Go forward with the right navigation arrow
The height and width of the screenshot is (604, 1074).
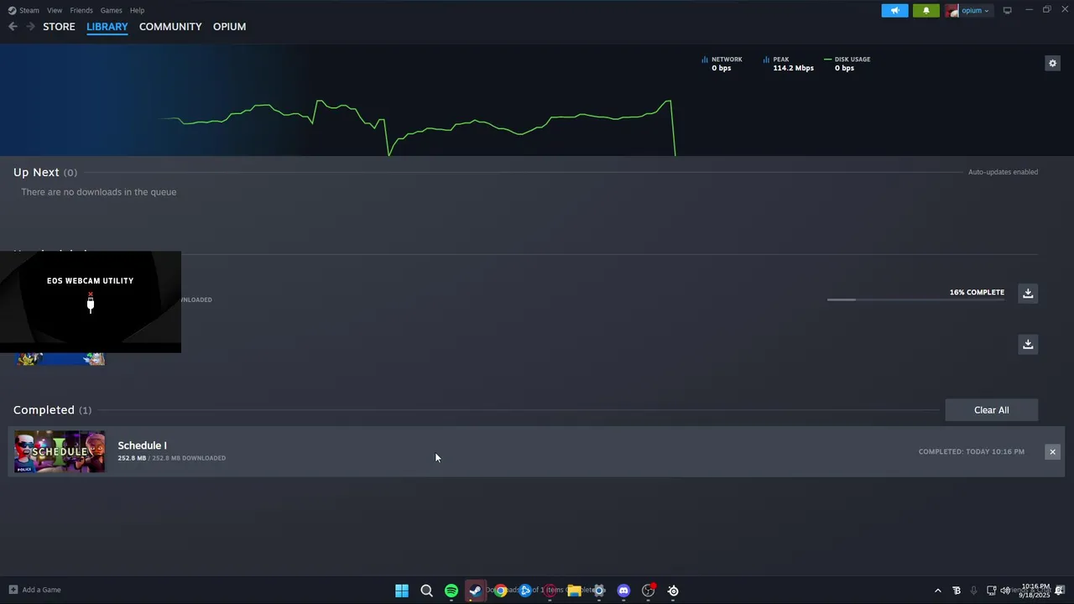(30, 27)
